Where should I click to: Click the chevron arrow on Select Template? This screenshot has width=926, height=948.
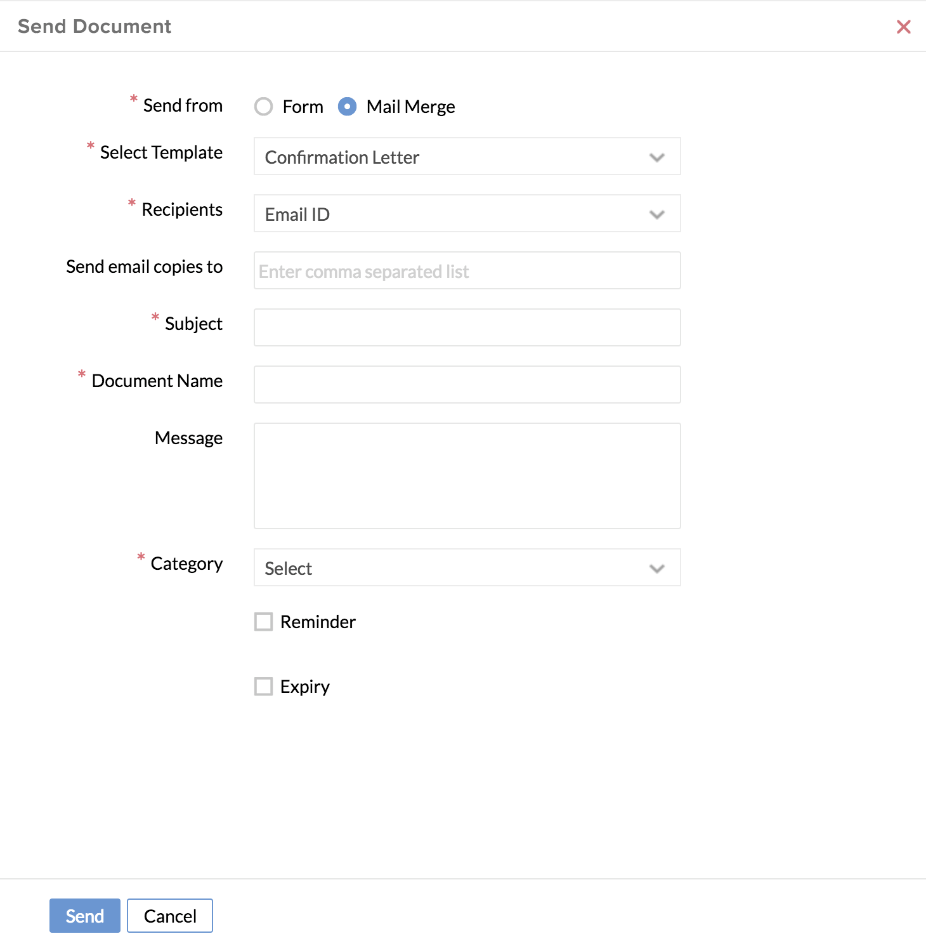pyautogui.click(x=657, y=157)
